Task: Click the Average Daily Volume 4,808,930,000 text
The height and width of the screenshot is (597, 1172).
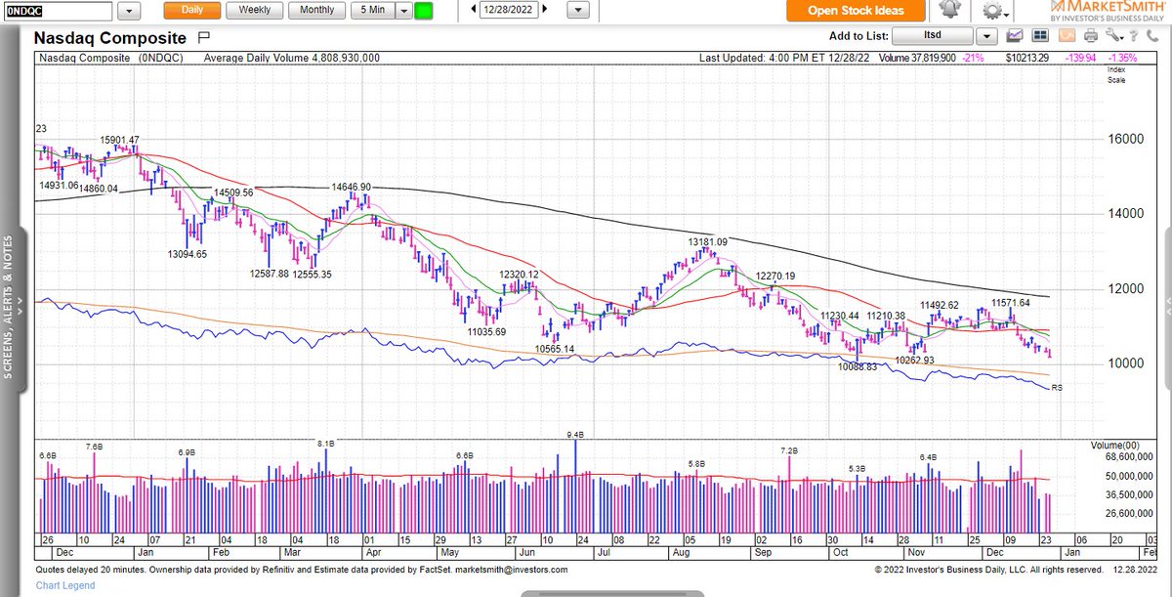Action: coord(292,59)
